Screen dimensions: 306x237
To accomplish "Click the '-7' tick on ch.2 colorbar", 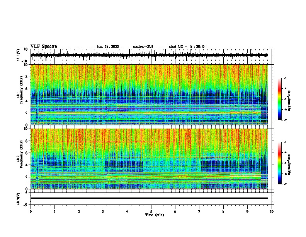I will (285, 184).
